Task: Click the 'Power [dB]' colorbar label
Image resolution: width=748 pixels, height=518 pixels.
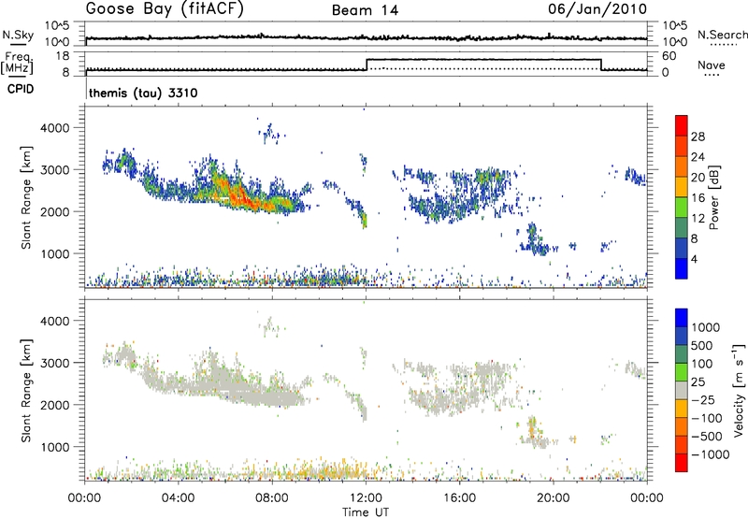Action: click(x=713, y=197)
